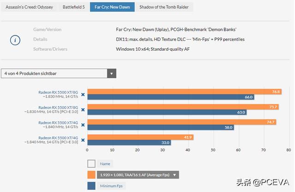Click the Software/Drivers field label
Image resolution: width=295 pixels, height=192 pixels.
tap(50, 49)
